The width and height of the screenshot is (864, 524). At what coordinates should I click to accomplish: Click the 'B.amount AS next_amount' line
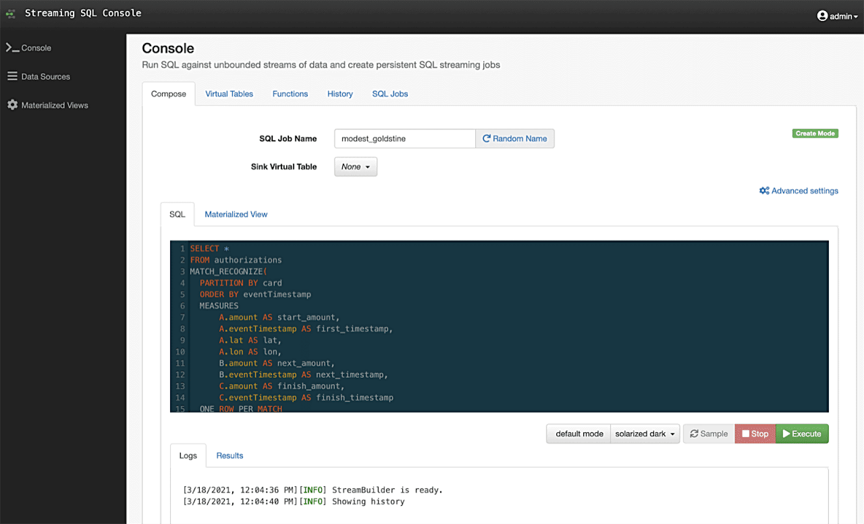tap(277, 363)
